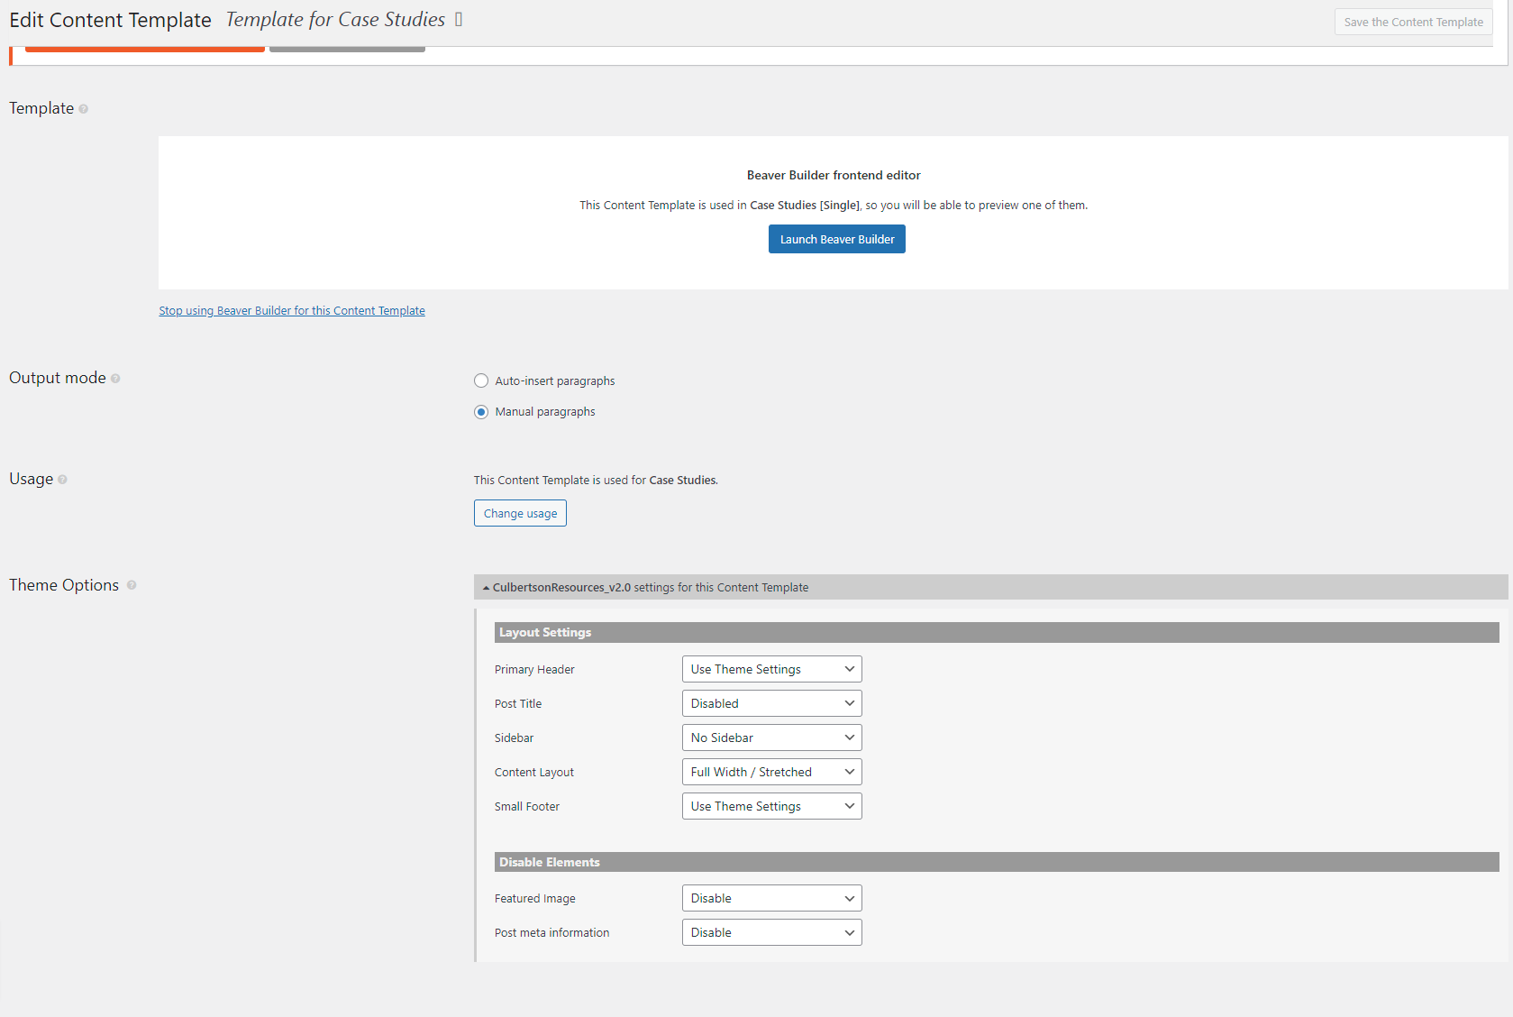Click the Post meta information label
The image size is (1513, 1017).
click(x=551, y=933)
